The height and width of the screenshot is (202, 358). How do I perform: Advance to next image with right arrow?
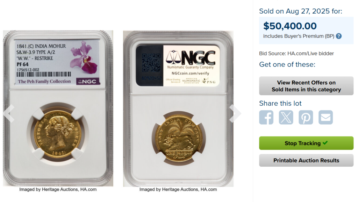tap(235, 113)
